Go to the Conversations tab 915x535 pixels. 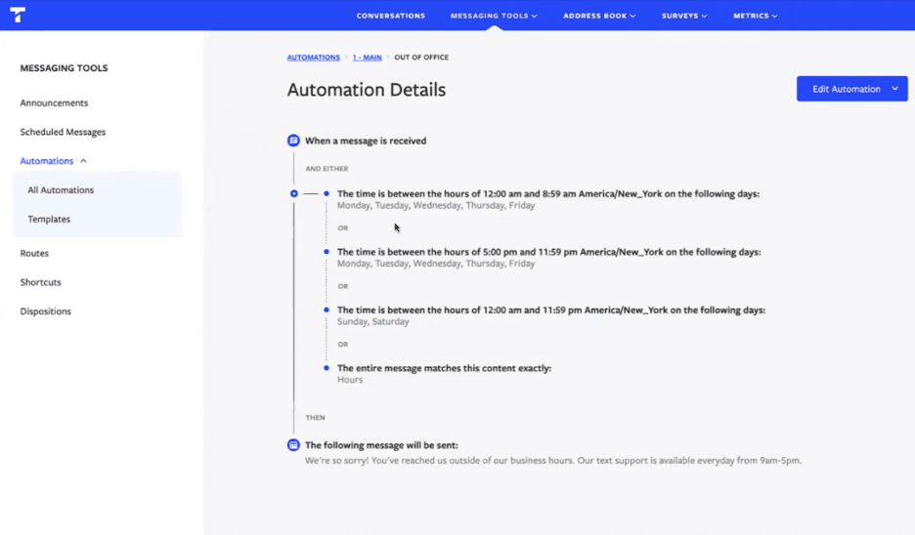coord(390,16)
